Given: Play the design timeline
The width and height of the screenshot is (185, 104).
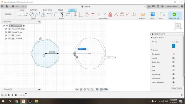Looking at the screenshot, I should [x=9, y=95].
